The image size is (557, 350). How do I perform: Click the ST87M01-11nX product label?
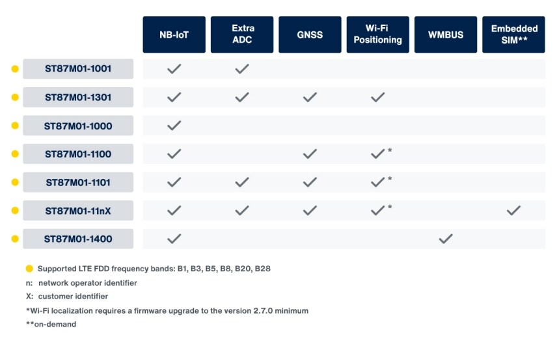(x=78, y=211)
